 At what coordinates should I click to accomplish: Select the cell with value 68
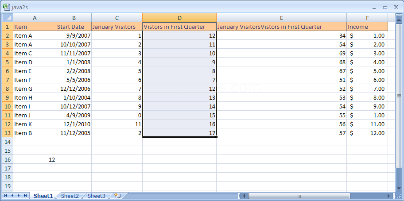point(281,62)
